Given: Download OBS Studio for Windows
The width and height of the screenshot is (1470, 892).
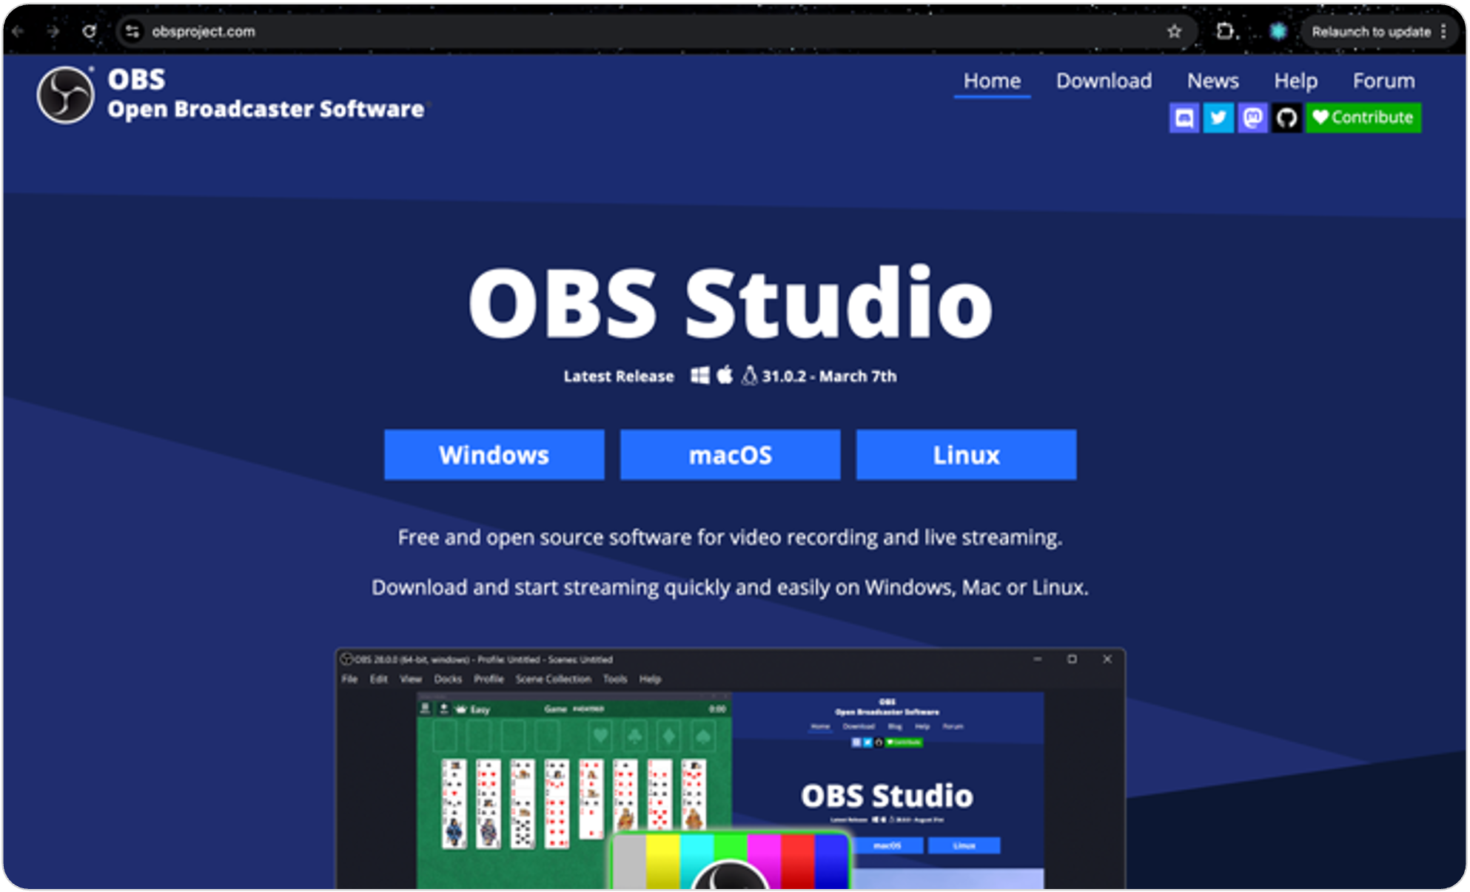Looking at the screenshot, I should pyautogui.click(x=494, y=455).
